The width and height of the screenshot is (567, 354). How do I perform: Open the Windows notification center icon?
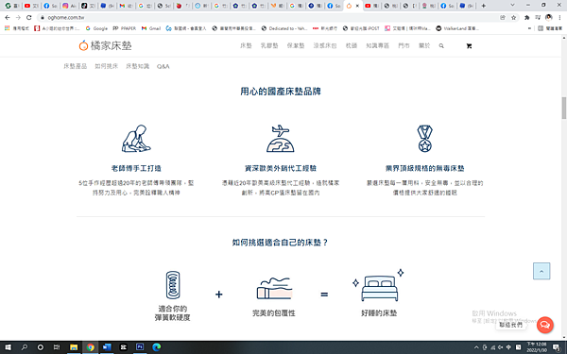click(x=557, y=347)
